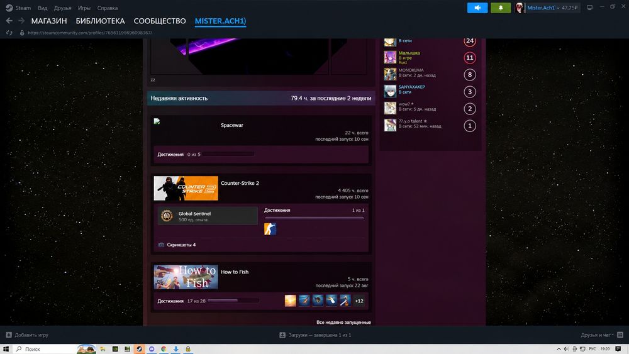629x354 pixels.
Task: Open friend MONOKUMA's profile
Action: click(x=411, y=70)
